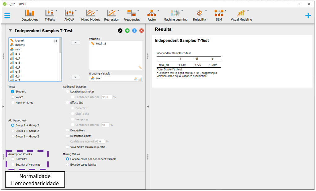The width and height of the screenshot is (316, 191).
Task: Click Location parameter confidence interval field
Action: (x=107, y=97)
